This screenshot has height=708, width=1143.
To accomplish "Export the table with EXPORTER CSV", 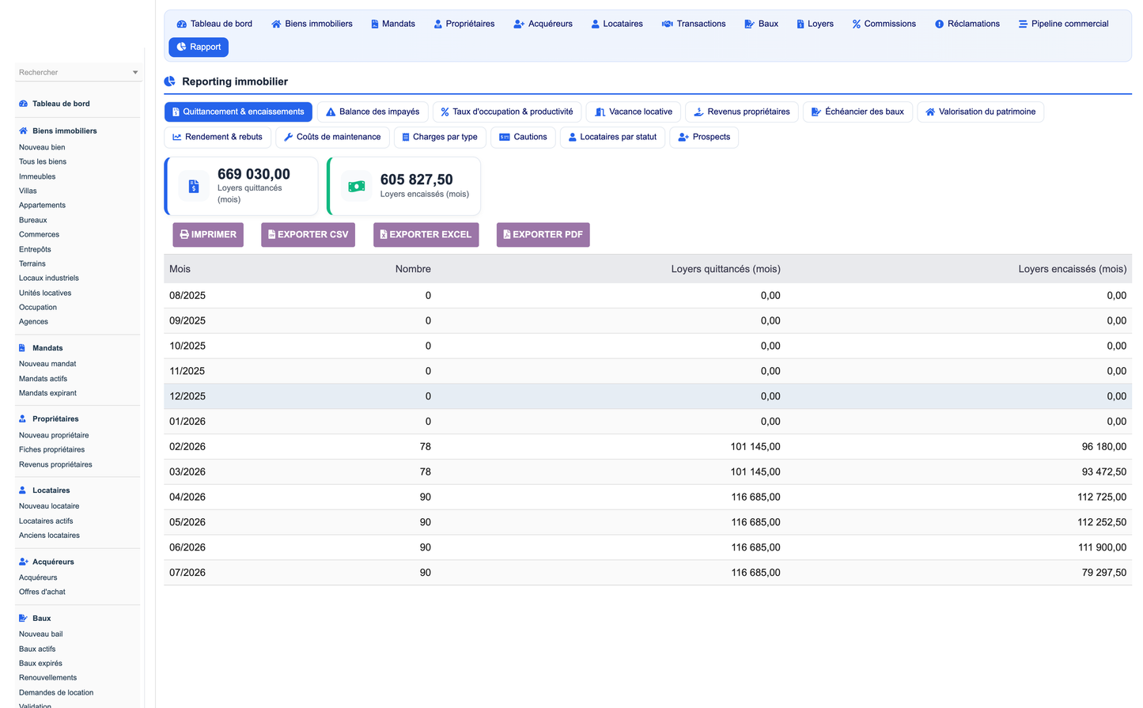I will coord(308,235).
